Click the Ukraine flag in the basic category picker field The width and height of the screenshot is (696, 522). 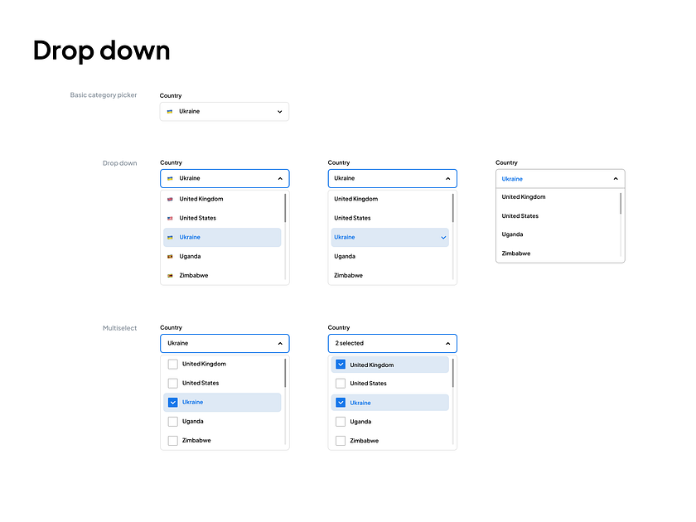(171, 111)
